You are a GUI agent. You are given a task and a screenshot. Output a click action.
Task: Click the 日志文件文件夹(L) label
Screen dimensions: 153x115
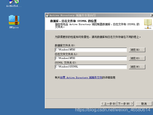66,54
